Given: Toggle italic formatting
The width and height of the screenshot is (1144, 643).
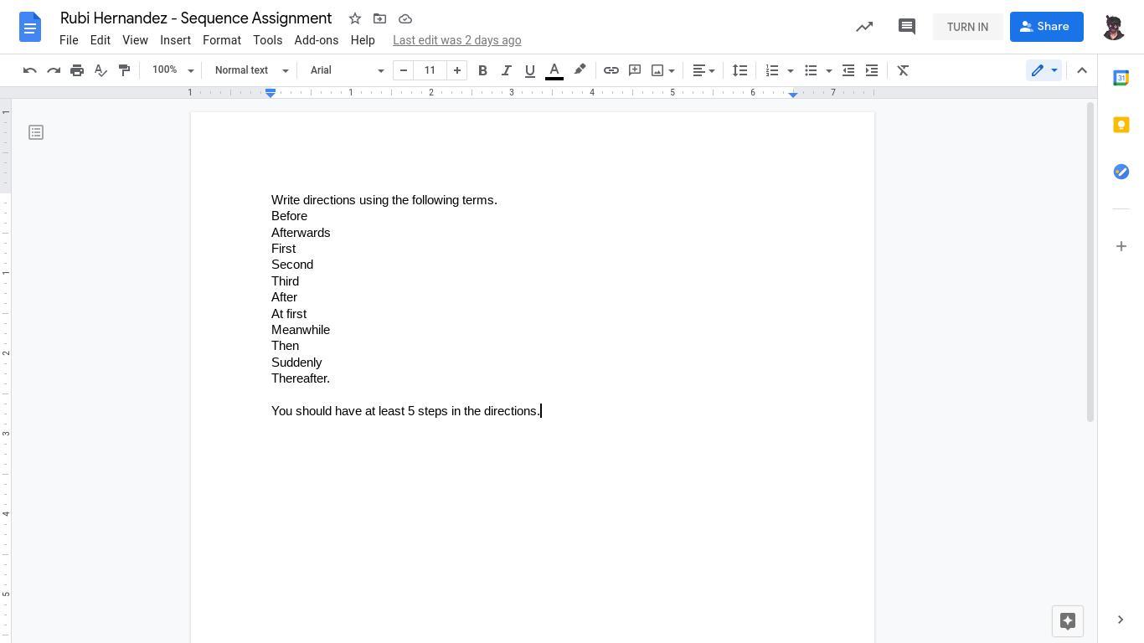Looking at the screenshot, I should point(506,70).
